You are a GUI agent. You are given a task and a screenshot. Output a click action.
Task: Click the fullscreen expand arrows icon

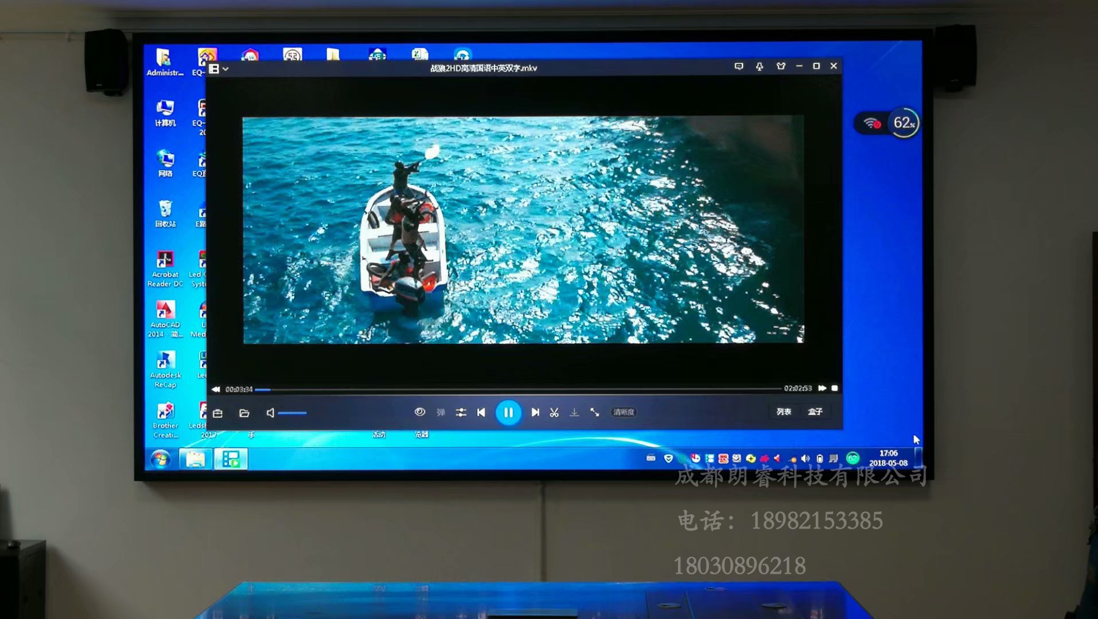(x=595, y=413)
